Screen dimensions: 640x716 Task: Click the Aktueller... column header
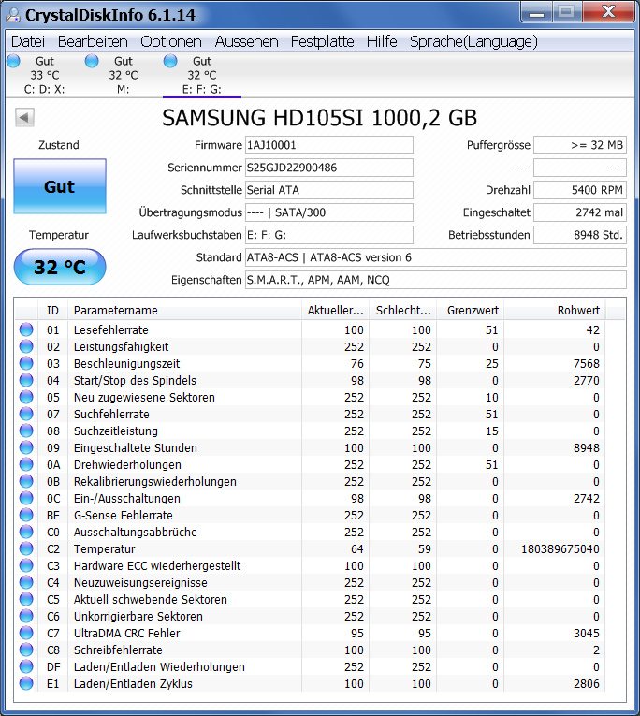coord(335,311)
